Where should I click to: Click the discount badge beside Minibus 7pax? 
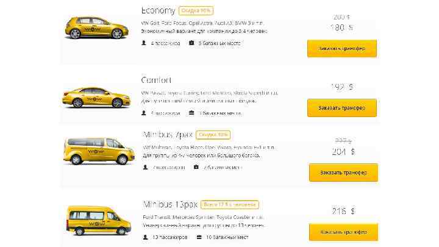tap(213, 134)
